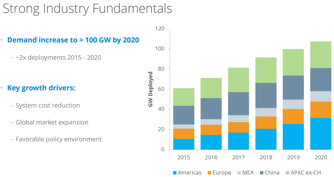Click the 2016 Americas bar segment
334x177 pixels.
coord(211,142)
